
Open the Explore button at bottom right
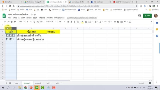(150, 83)
